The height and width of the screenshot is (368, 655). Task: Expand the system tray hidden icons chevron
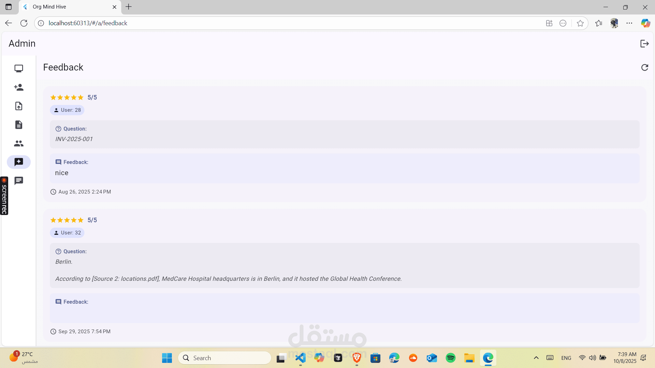(536, 358)
